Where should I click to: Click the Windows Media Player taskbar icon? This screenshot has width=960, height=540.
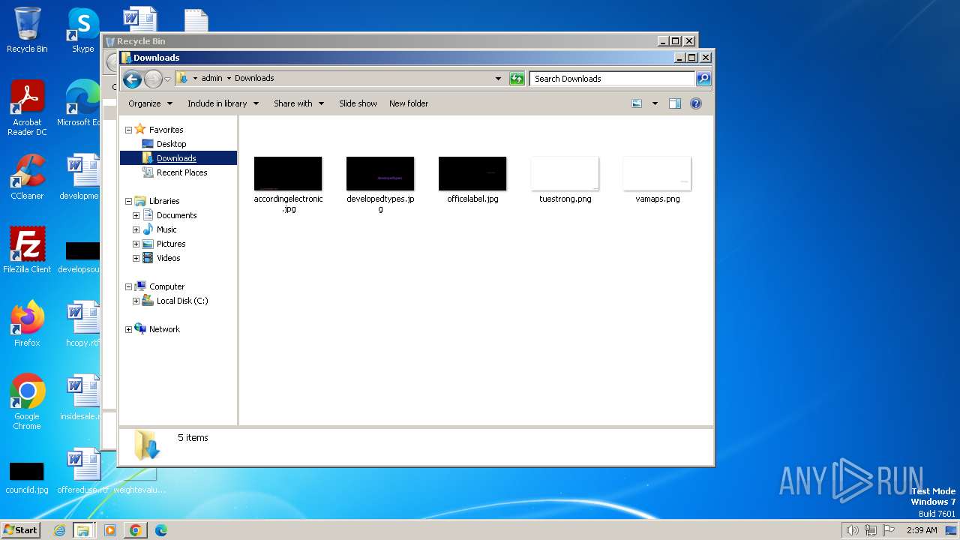coord(110,530)
